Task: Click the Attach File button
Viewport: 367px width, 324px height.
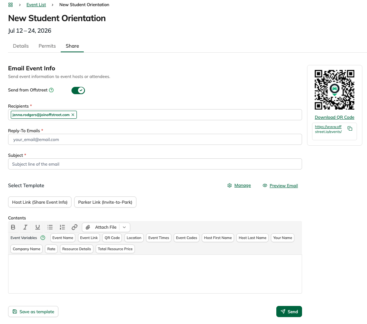Action: pyautogui.click(x=101, y=227)
